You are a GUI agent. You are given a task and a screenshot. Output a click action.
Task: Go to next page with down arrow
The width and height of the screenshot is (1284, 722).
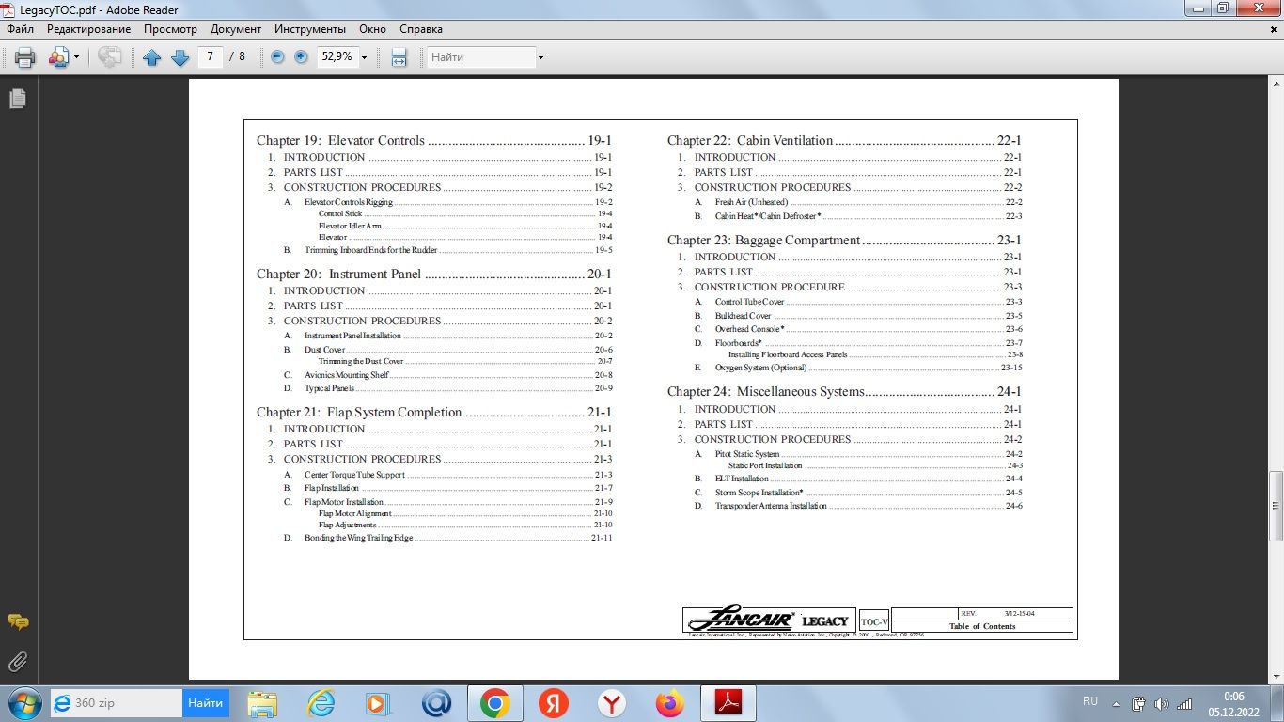(x=180, y=57)
